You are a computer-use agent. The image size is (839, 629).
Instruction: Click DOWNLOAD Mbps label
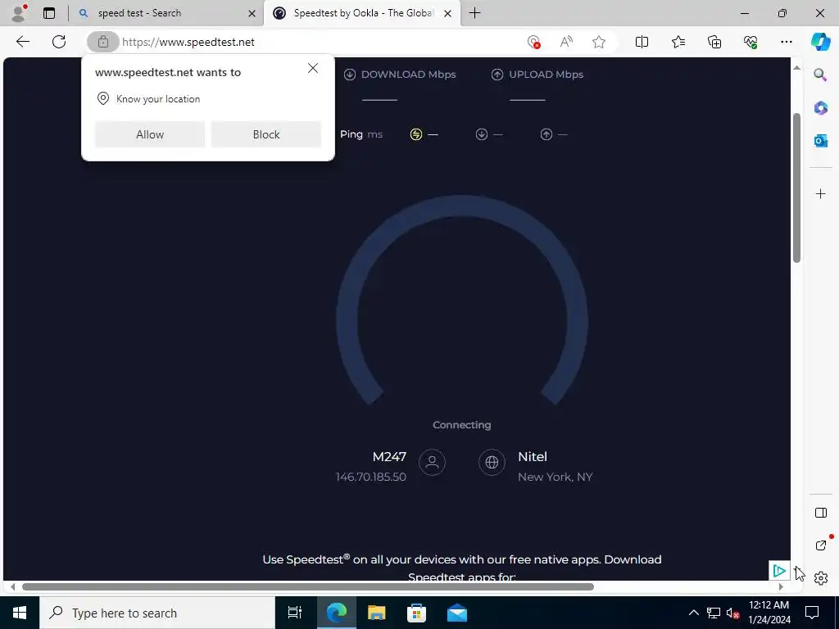[x=408, y=75]
